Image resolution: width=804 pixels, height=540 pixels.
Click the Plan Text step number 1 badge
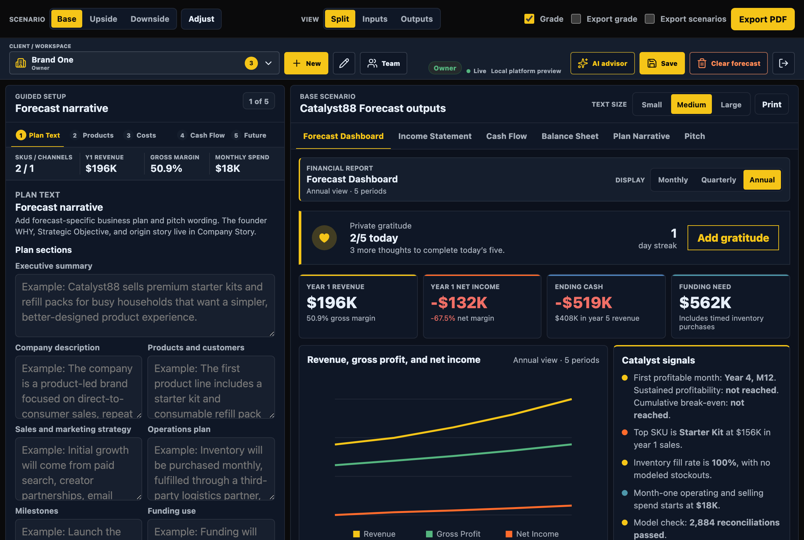click(21, 135)
